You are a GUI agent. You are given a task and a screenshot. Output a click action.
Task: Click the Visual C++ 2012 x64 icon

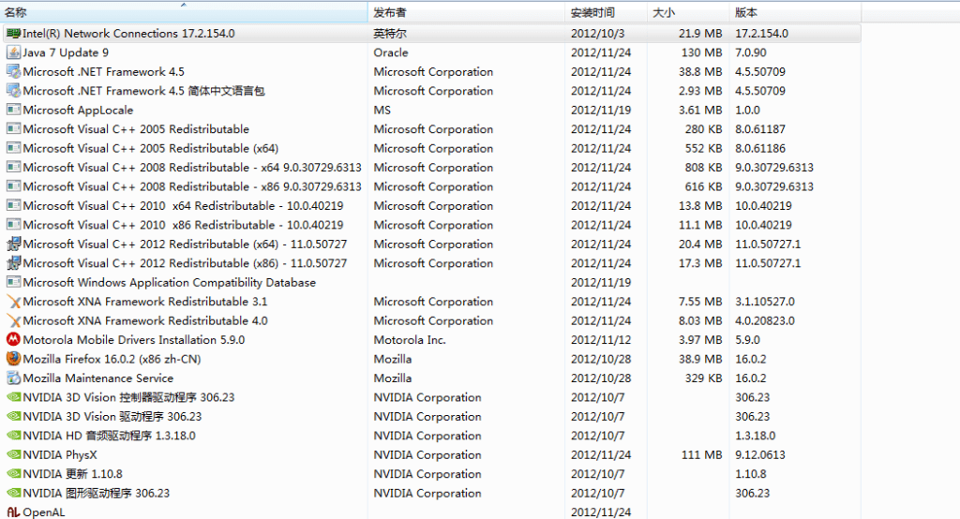[13, 245]
